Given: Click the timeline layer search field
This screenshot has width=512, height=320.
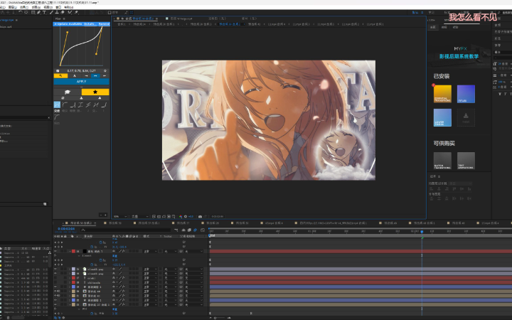Looking at the screenshot, I should (126, 230).
